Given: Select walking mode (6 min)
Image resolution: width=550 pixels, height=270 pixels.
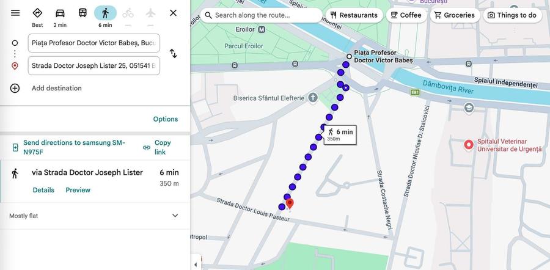Looking at the screenshot, I should click(x=105, y=13).
